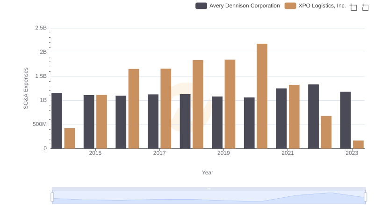Click the XPO Logistics bar for 2018

click(x=198, y=104)
